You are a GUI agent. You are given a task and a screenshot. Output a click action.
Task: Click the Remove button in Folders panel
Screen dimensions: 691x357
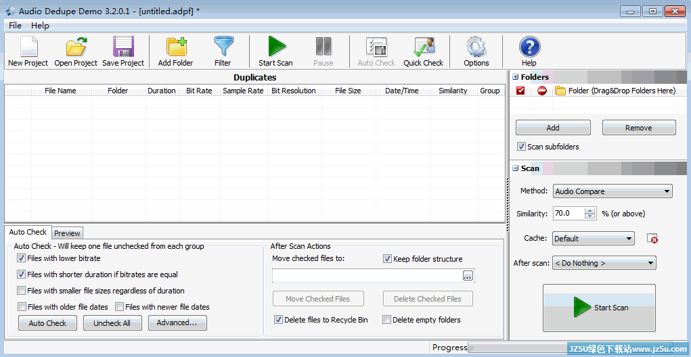click(639, 128)
